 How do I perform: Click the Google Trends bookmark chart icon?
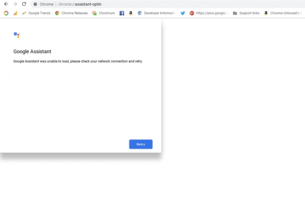click(24, 13)
